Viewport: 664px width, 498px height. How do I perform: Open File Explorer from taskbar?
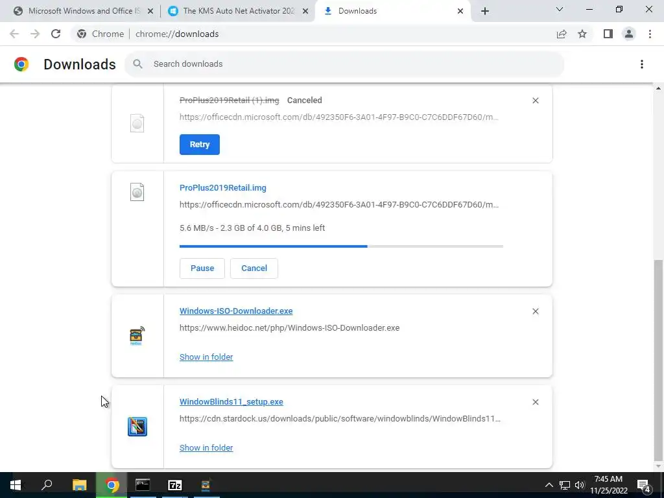click(x=79, y=485)
